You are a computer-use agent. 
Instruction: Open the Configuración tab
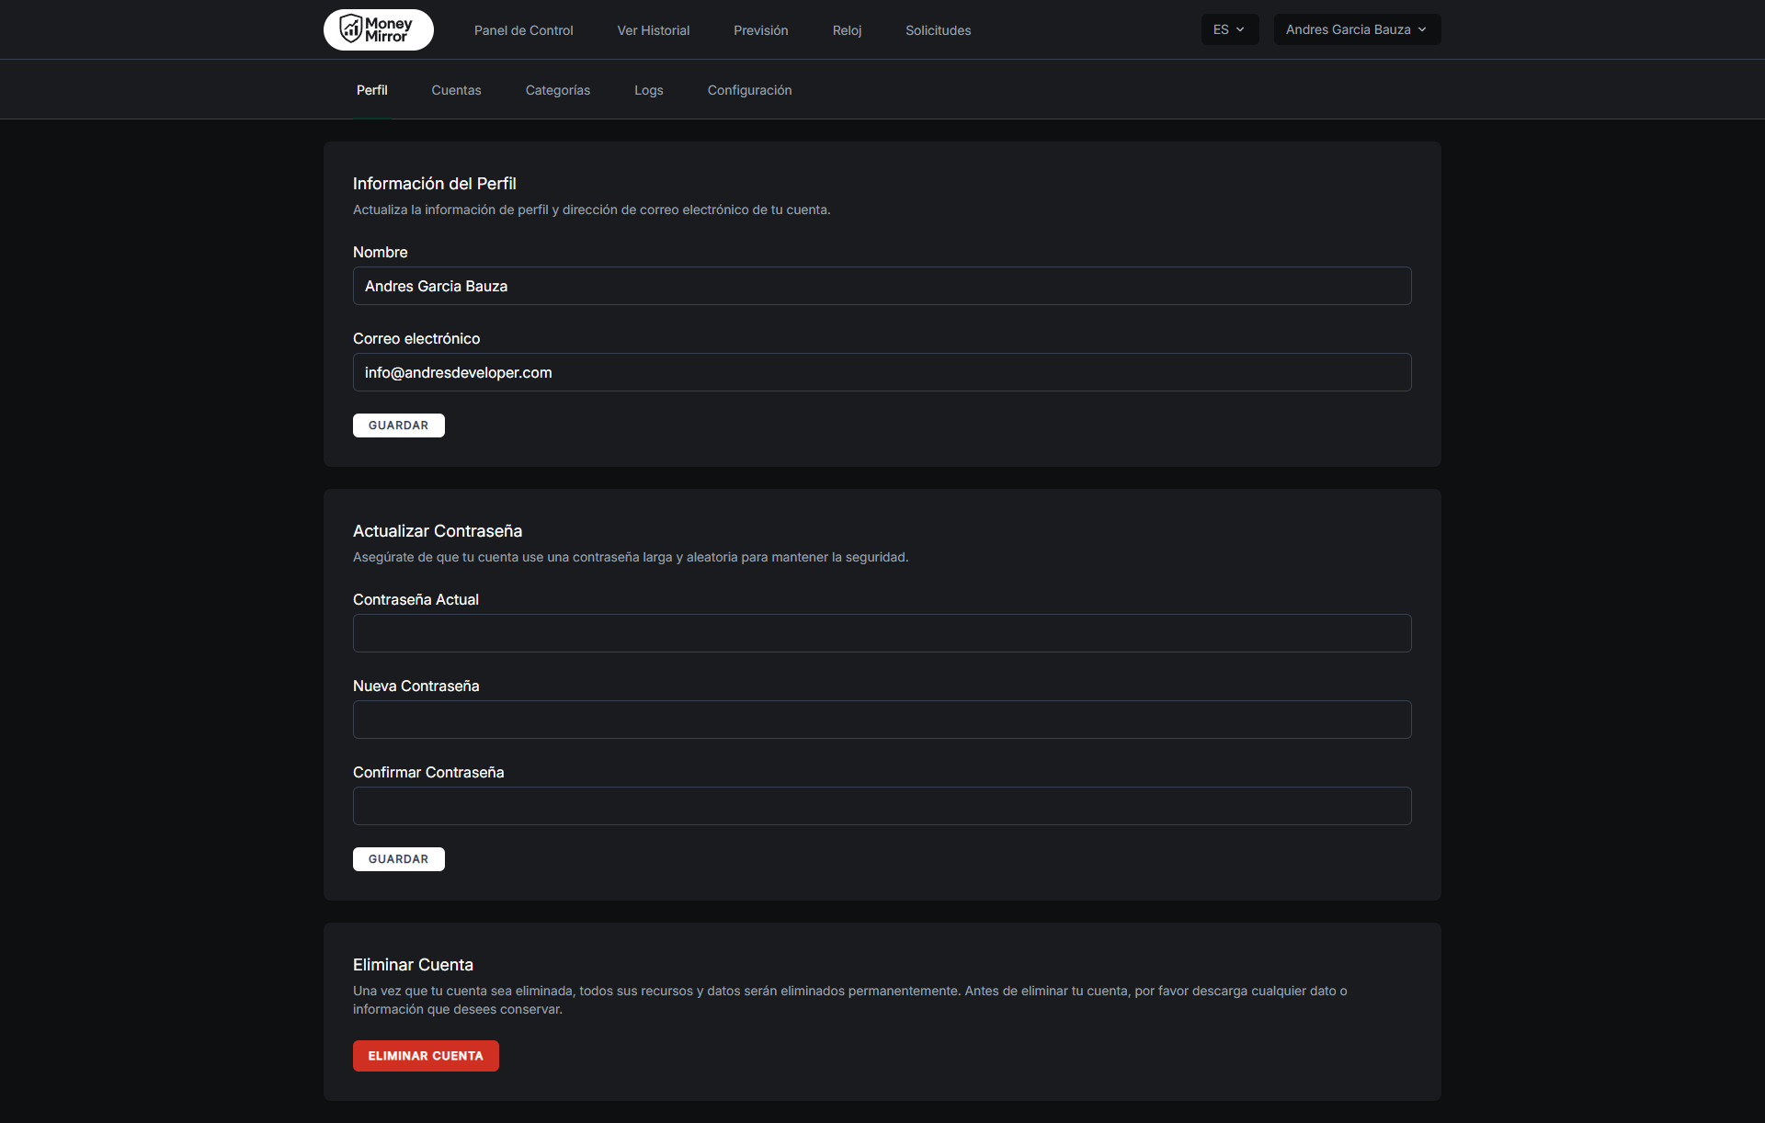[x=749, y=90]
